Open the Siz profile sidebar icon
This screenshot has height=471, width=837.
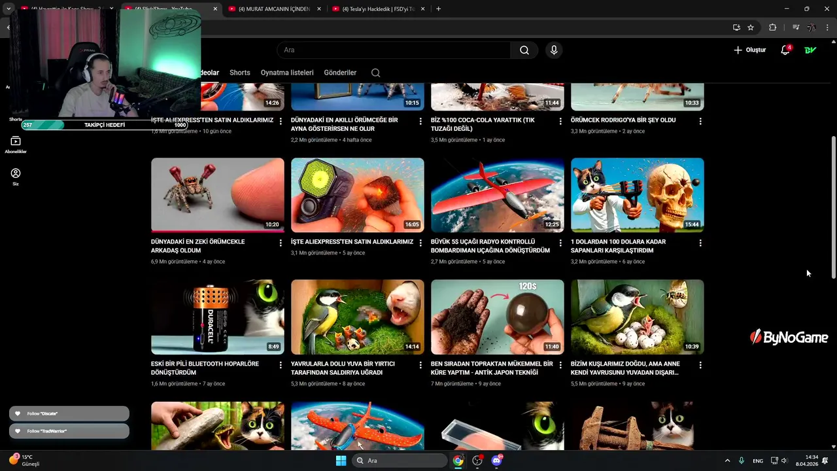point(16,177)
